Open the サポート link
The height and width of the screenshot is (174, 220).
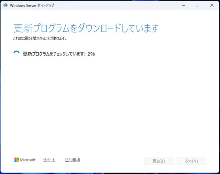49,160
